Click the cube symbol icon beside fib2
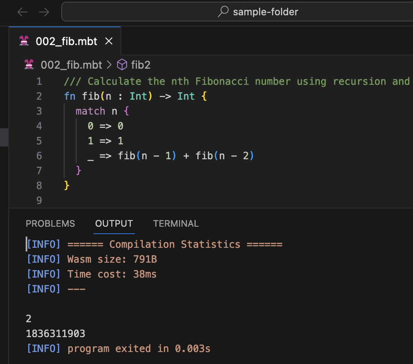 tap(122, 65)
